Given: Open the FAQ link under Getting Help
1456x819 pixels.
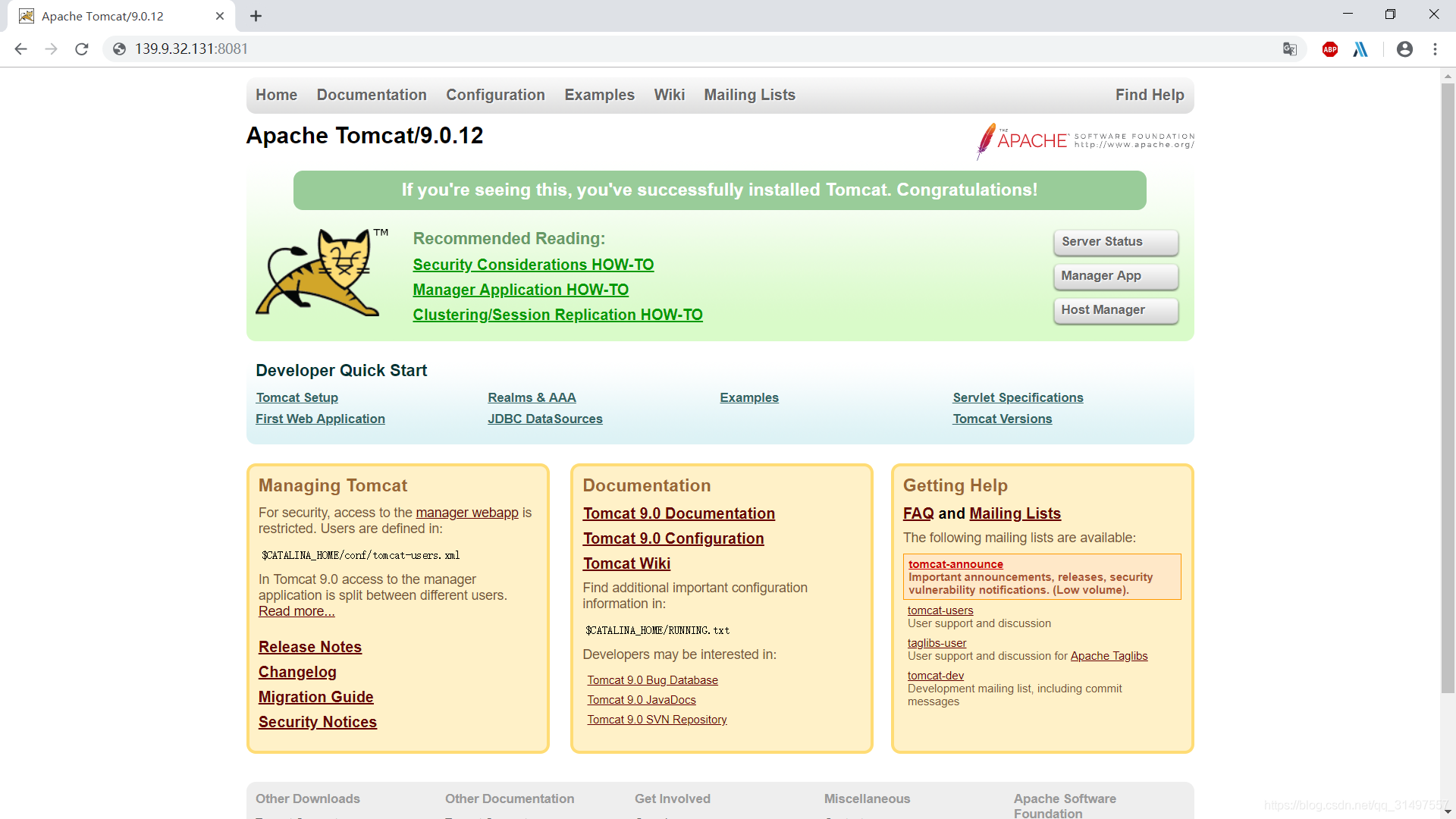Looking at the screenshot, I should click(918, 513).
